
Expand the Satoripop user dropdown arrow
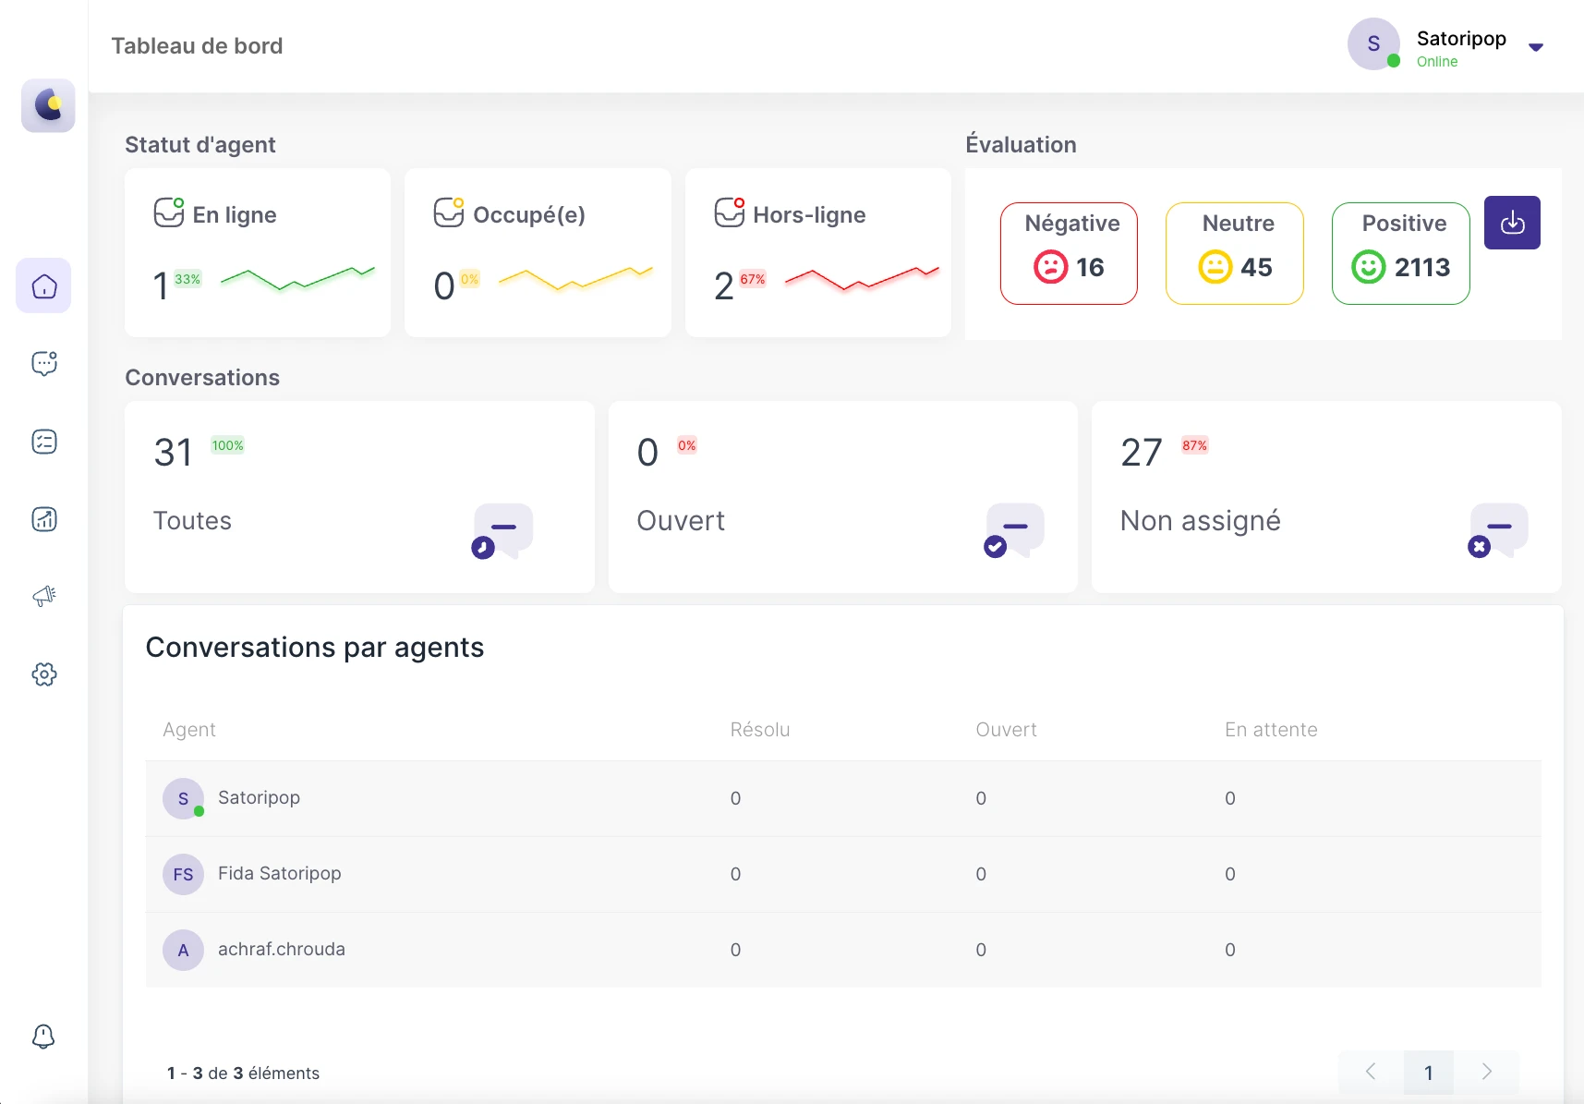[1536, 47]
